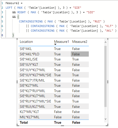Select the SIE*JUY*KLT*MIL*SIE location cell
The image size is (118, 128).
point(35,75)
